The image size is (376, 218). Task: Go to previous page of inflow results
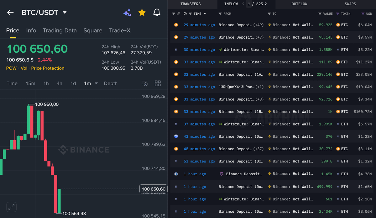(x=243, y=4)
